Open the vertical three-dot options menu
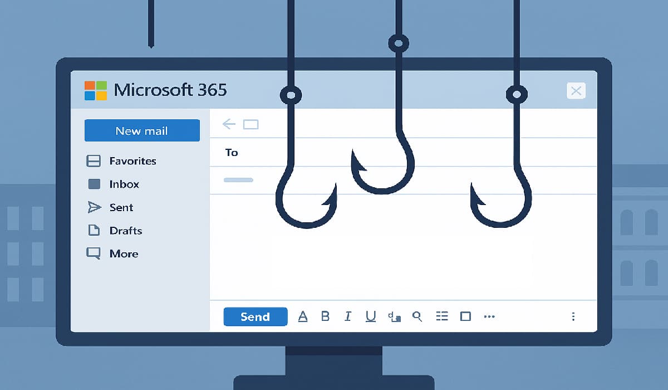 coord(573,316)
